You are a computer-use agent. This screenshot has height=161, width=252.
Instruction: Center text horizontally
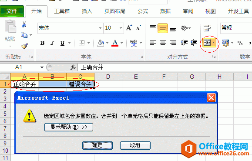(x=163, y=43)
